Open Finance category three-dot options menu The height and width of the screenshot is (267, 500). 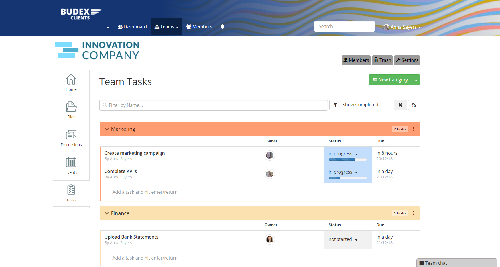[x=414, y=213]
